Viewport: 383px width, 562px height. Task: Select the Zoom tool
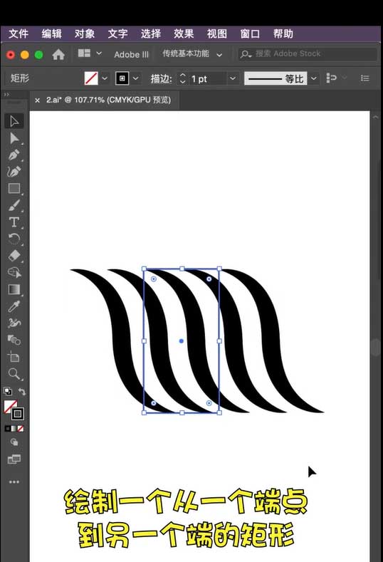pos(14,374)
